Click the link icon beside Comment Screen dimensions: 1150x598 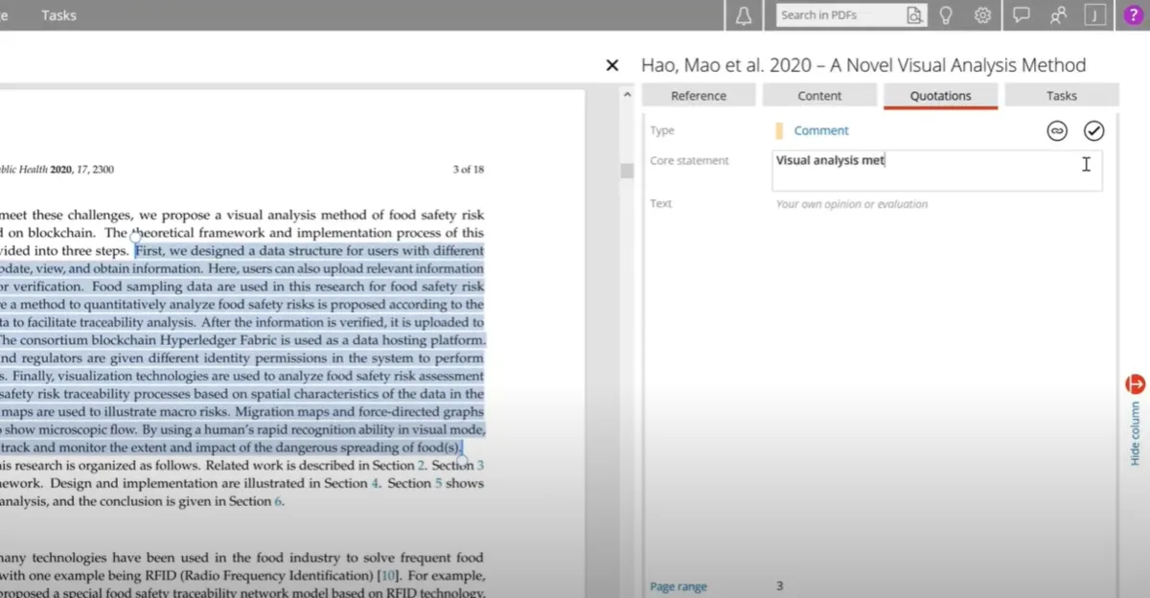(x=1057, y=131)
